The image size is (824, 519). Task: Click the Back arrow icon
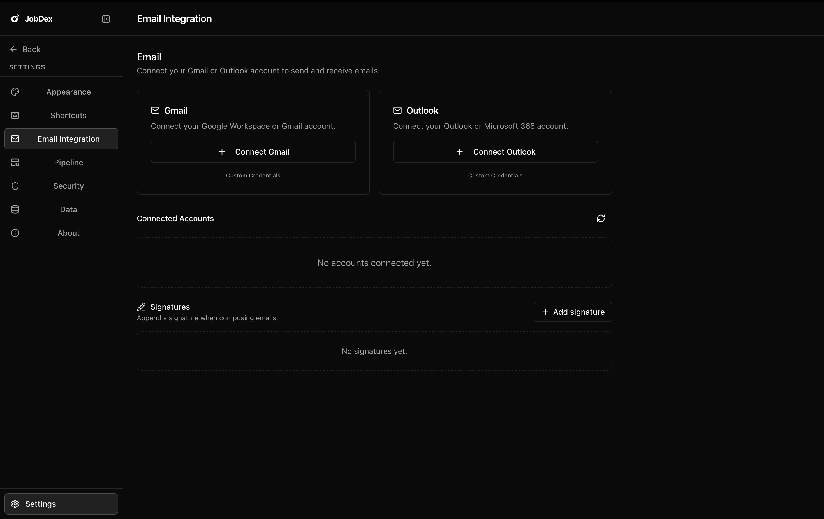click(x=13, y=49)
